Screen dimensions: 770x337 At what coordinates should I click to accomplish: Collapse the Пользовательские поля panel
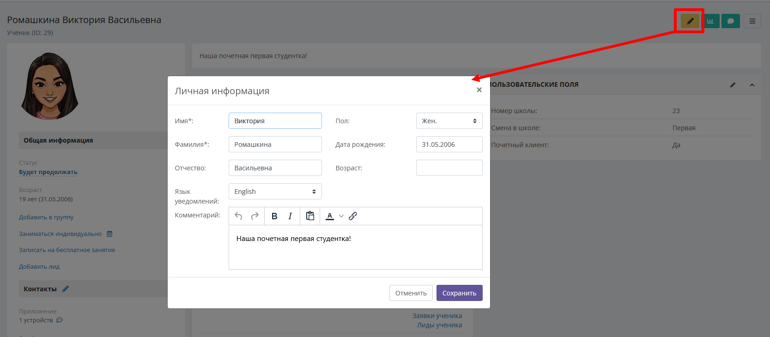752,85
